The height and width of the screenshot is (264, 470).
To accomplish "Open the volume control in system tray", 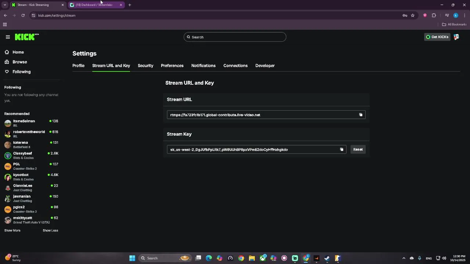I will tap(444, 258).
